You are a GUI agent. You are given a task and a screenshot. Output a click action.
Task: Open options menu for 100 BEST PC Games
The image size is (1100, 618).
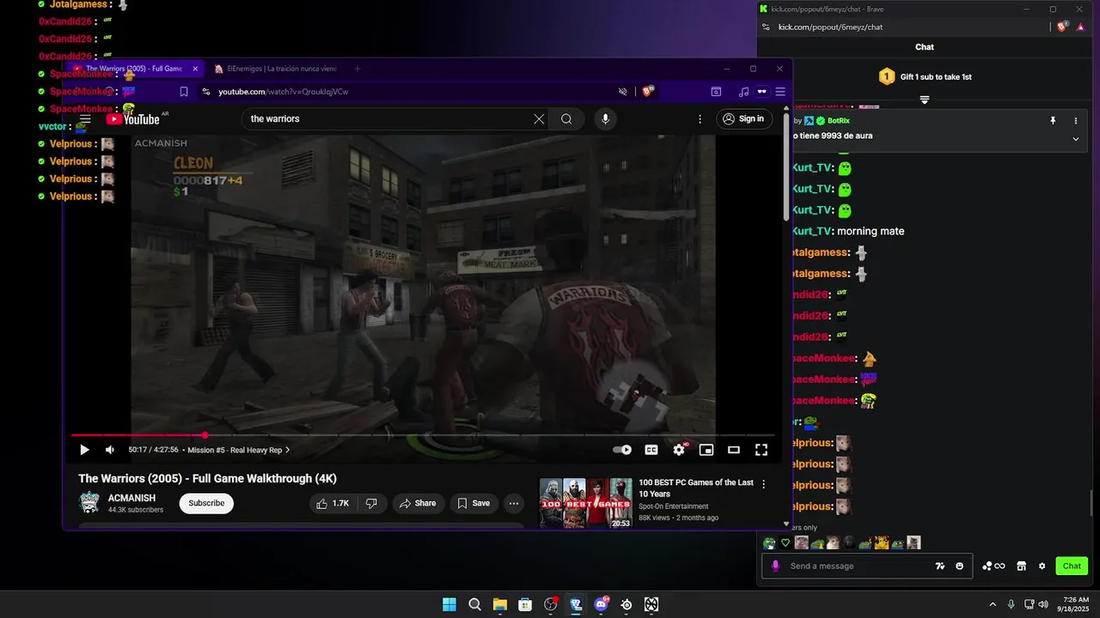click(763, 485)
